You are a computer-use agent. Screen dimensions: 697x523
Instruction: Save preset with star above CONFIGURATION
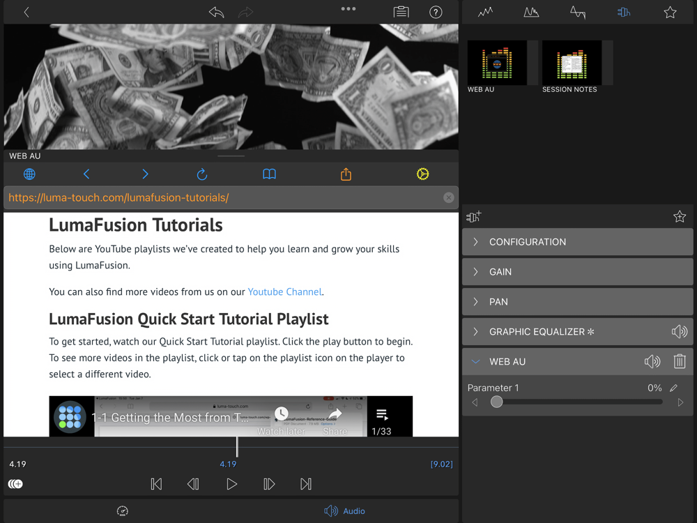679,217
